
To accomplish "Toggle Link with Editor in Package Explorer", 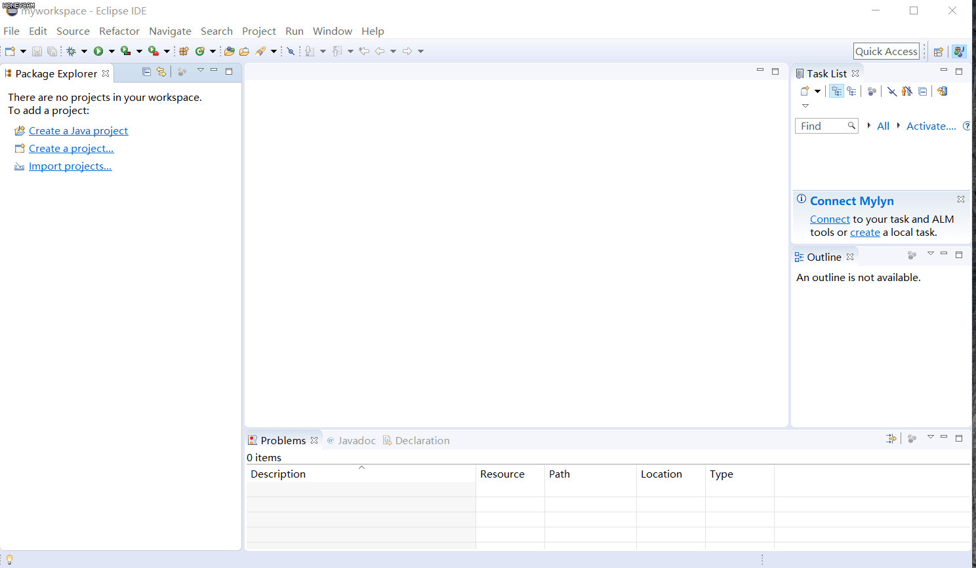I will (x=161, y=72).
